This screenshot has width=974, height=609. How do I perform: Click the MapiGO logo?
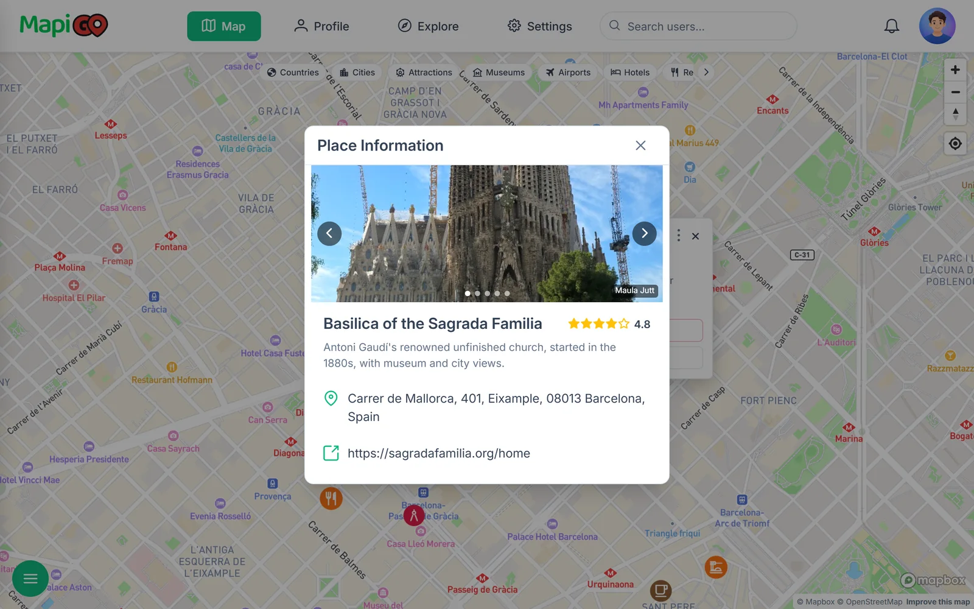pos(64,26)
